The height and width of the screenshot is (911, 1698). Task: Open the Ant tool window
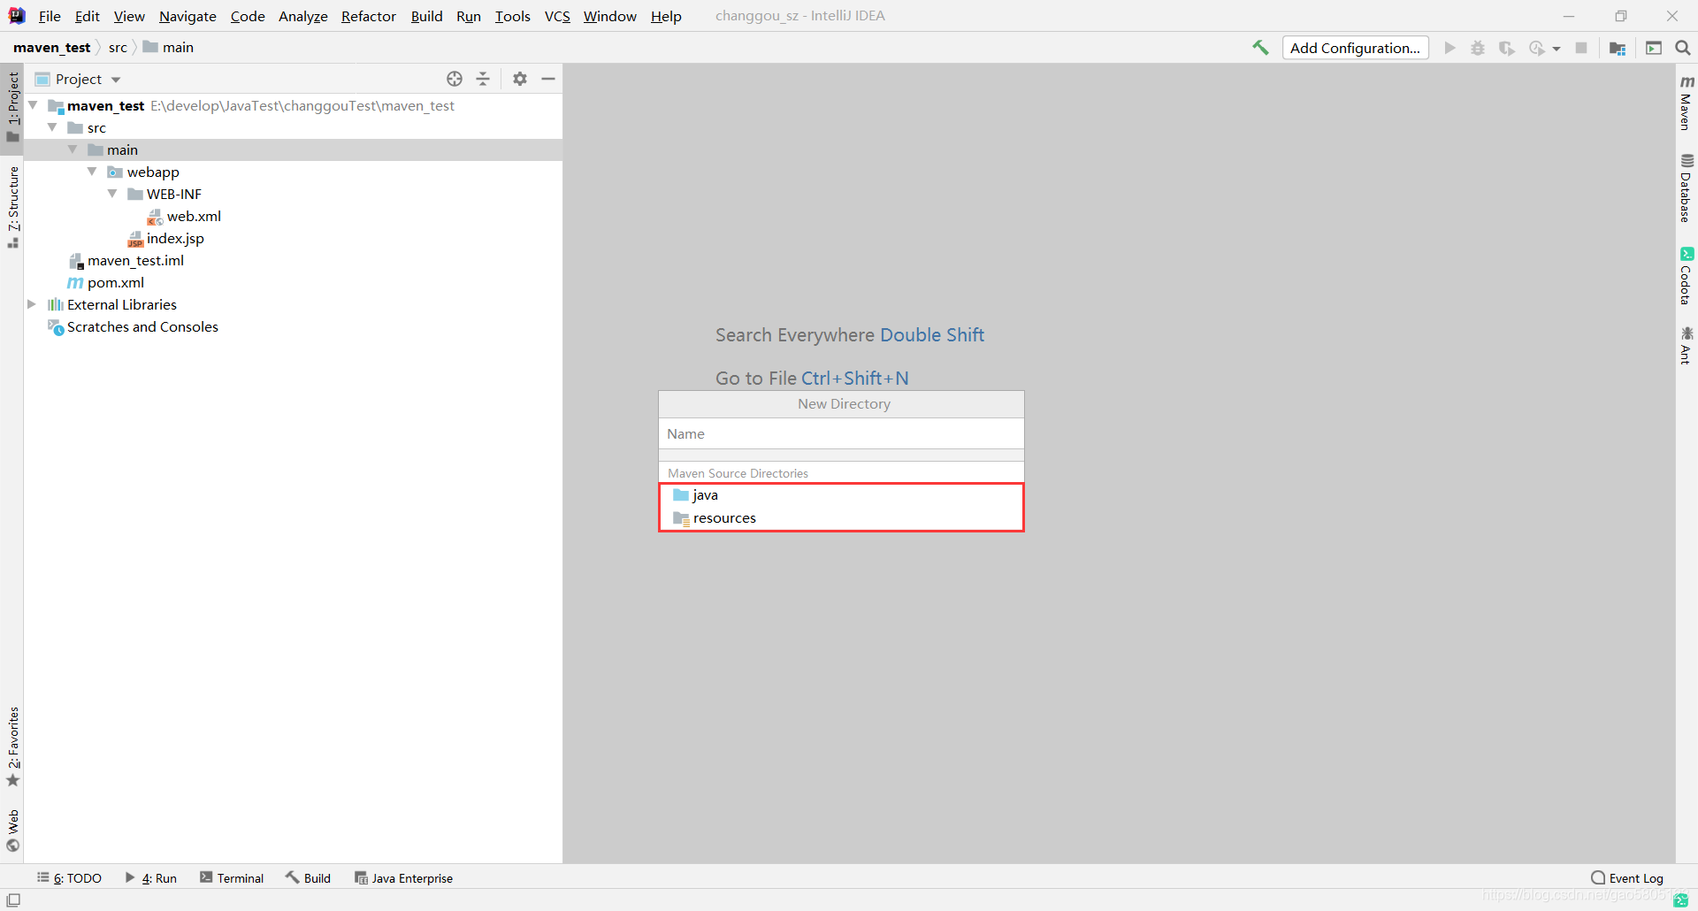[x=1687, y=345]
